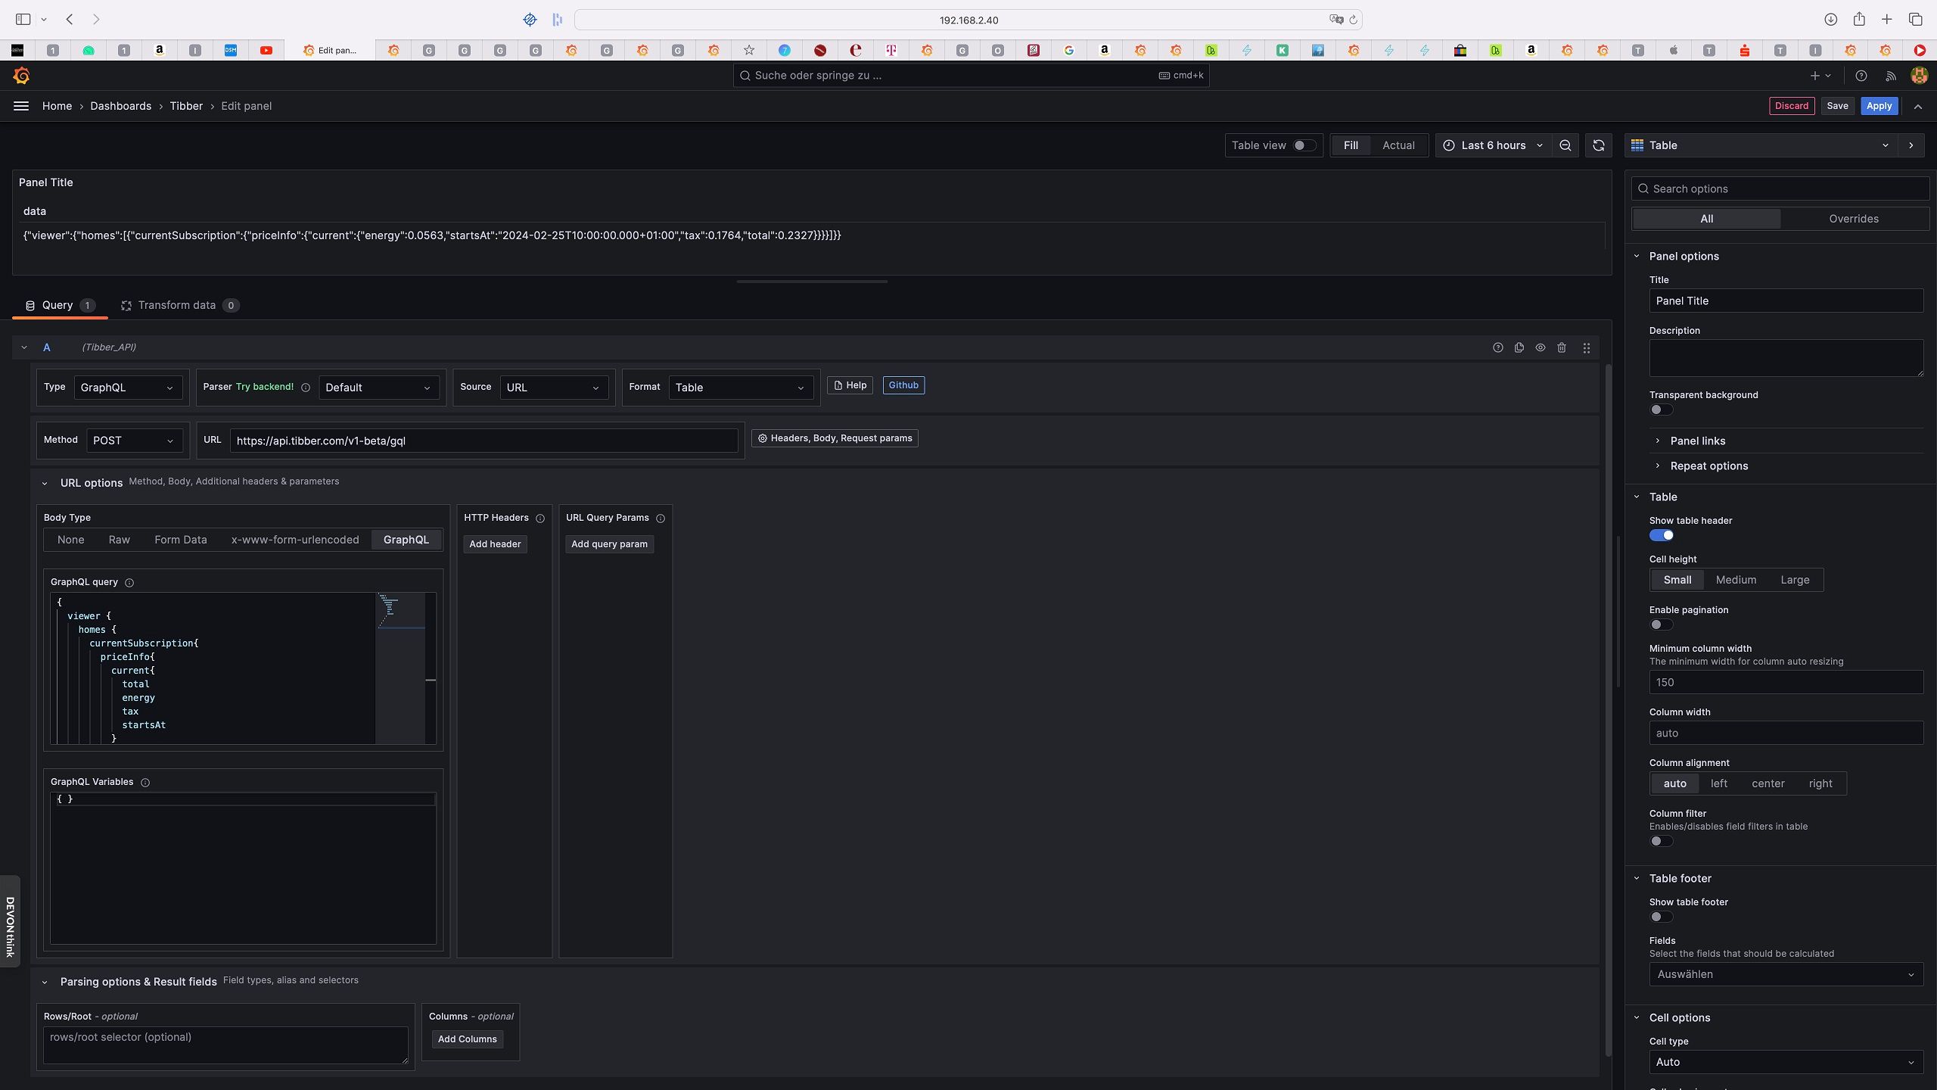Delete query A with trash icon
This screenshot has height=1090, width=1937.
(x=1562, y=347)
